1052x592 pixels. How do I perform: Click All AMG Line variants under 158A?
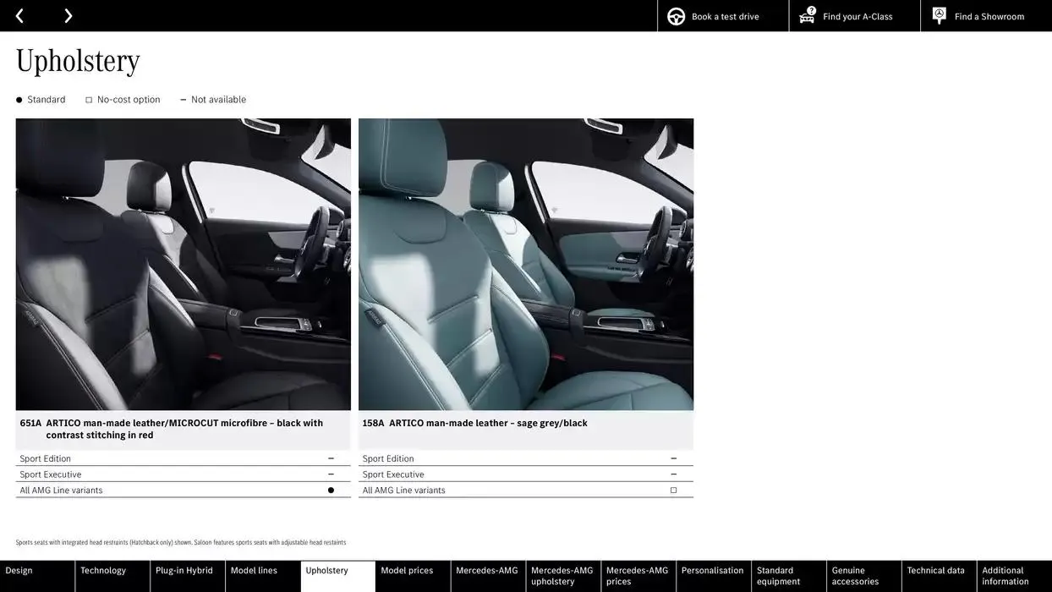coord(526,491)
